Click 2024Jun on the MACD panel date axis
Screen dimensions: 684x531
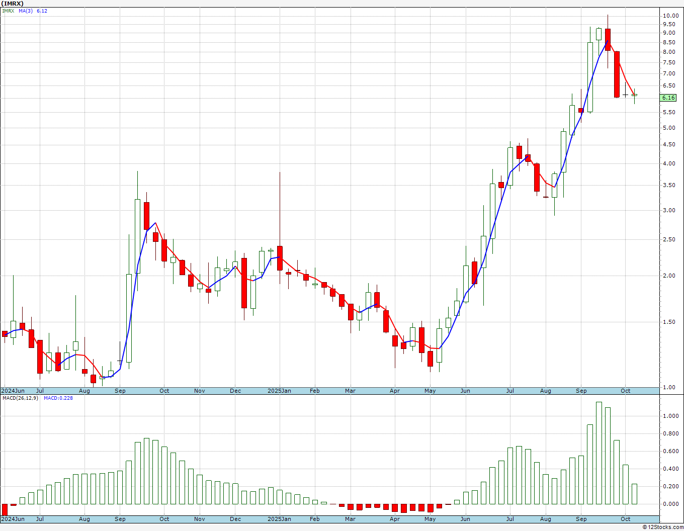[x=13, y=519]
